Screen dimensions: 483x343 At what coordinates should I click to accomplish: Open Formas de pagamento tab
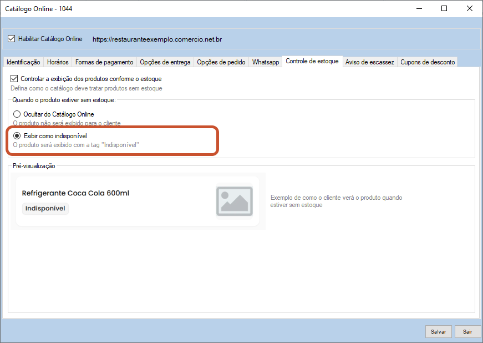(x=104, y=62)
